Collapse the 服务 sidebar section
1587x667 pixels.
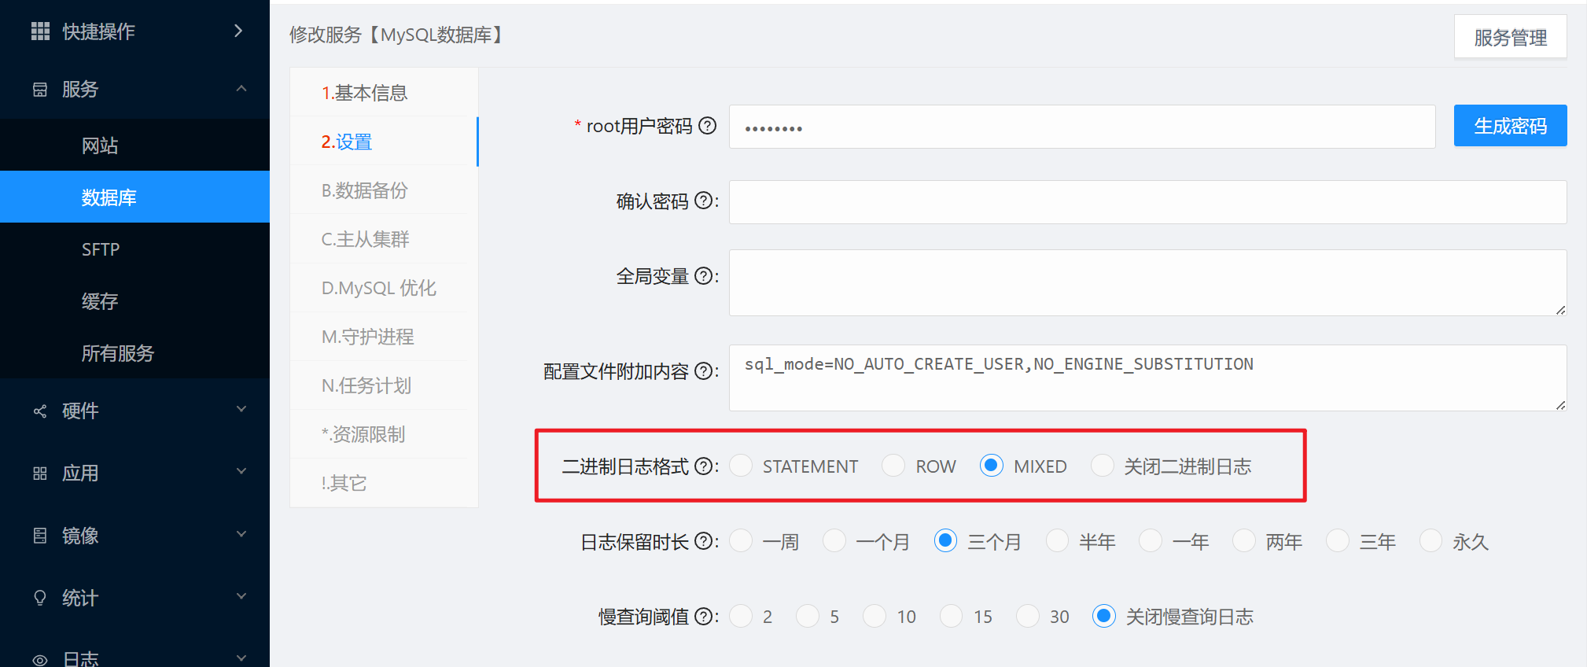coord(241,89)
